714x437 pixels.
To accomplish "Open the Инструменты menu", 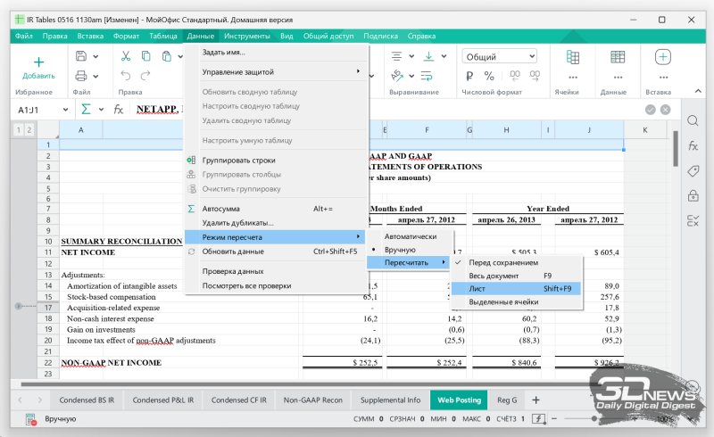I will (x=247, y=36).
